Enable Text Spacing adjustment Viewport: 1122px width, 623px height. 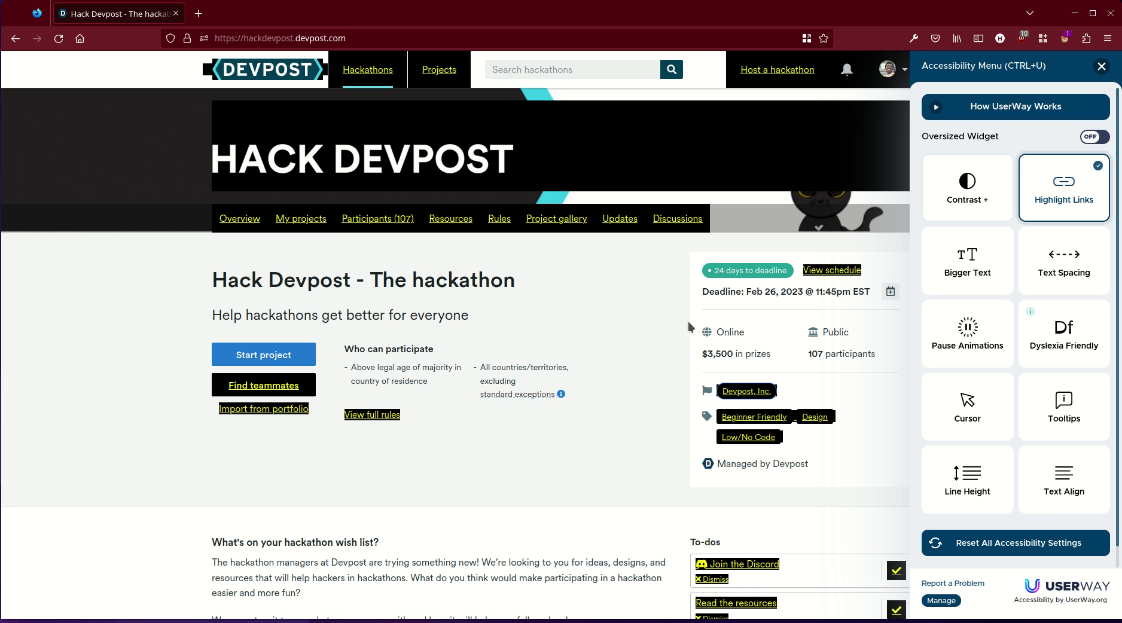(1063, 260)
